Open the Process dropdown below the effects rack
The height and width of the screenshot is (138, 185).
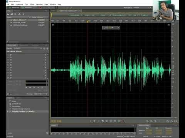pyautogui.click(x=41, y=94)
